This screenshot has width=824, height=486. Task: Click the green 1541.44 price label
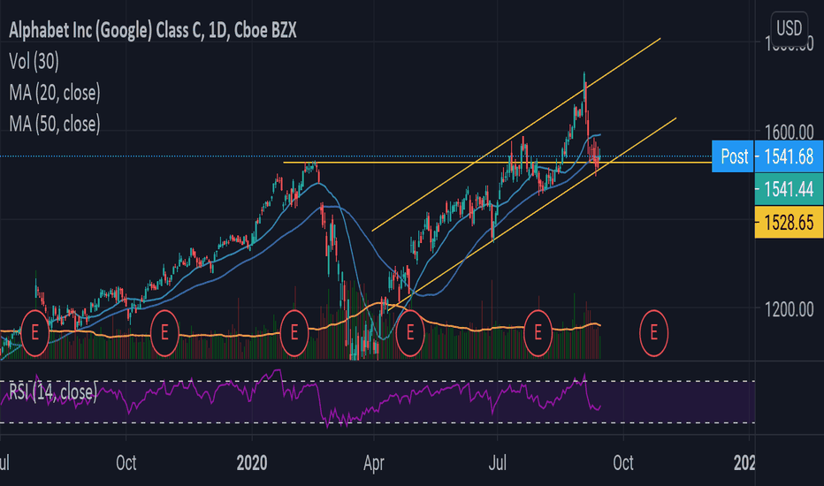tap(789, 189)
